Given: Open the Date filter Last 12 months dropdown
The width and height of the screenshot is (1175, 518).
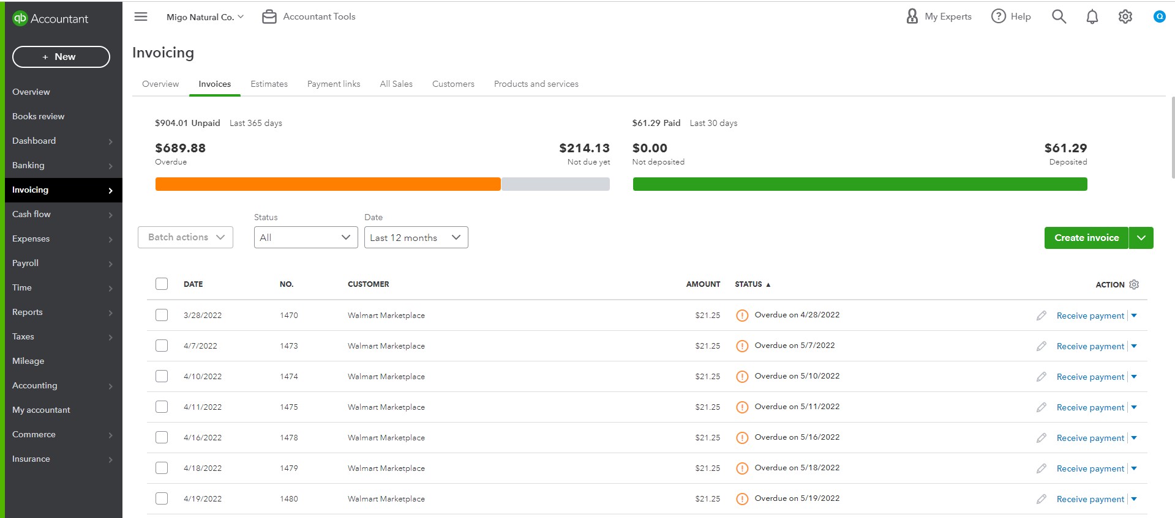Looking at the screenshot, I should coord(416,237).
